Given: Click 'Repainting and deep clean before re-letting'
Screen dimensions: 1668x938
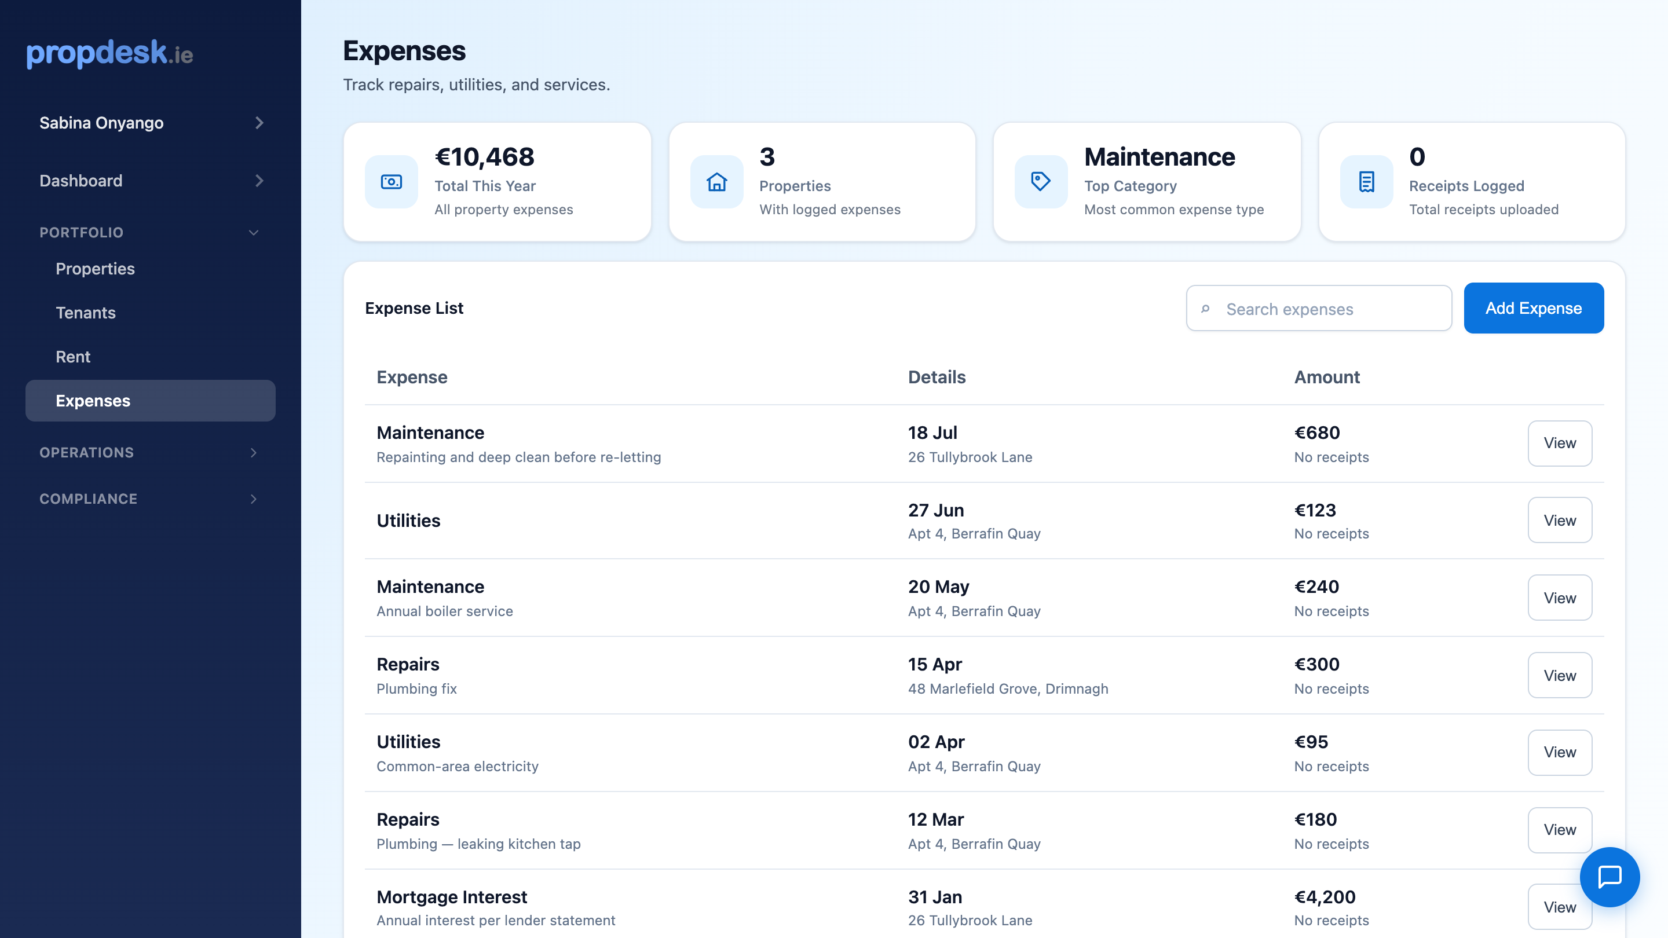Looking at the screenshot, I should (519, 457).
